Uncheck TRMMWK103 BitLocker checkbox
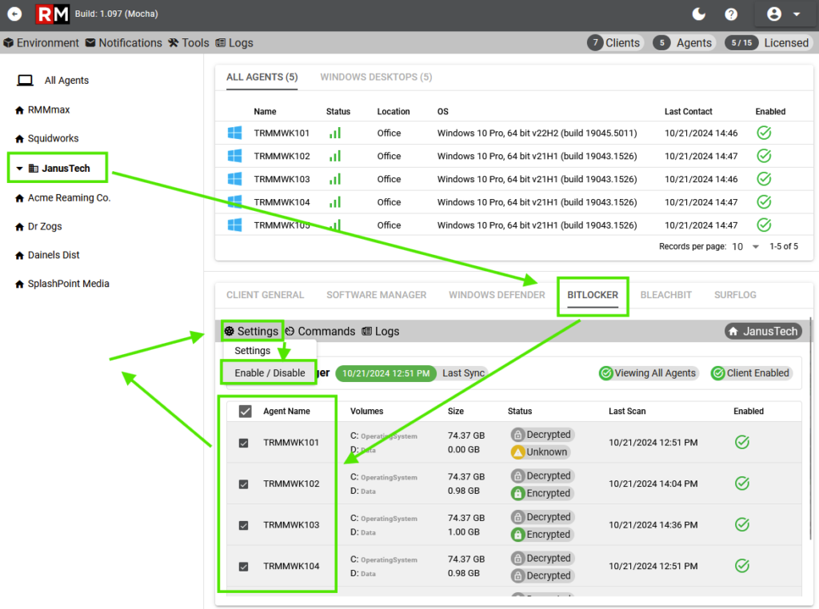This screenshot has height=609, width=819. (x=243, y=526)
